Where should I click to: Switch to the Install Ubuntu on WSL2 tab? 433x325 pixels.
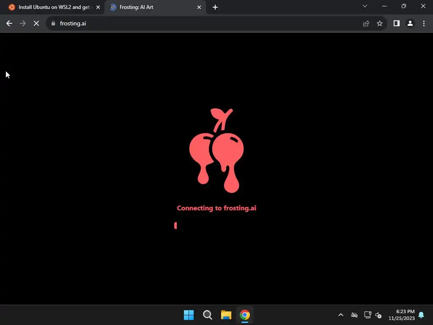point(54,7)
